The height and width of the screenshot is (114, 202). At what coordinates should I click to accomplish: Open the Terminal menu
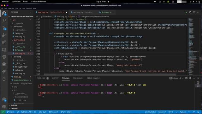[x=29, y=8]
